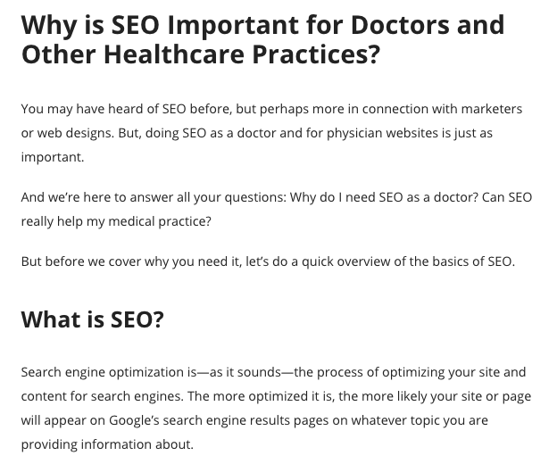Click the line starting 'But before we cover'

(268, 261)
